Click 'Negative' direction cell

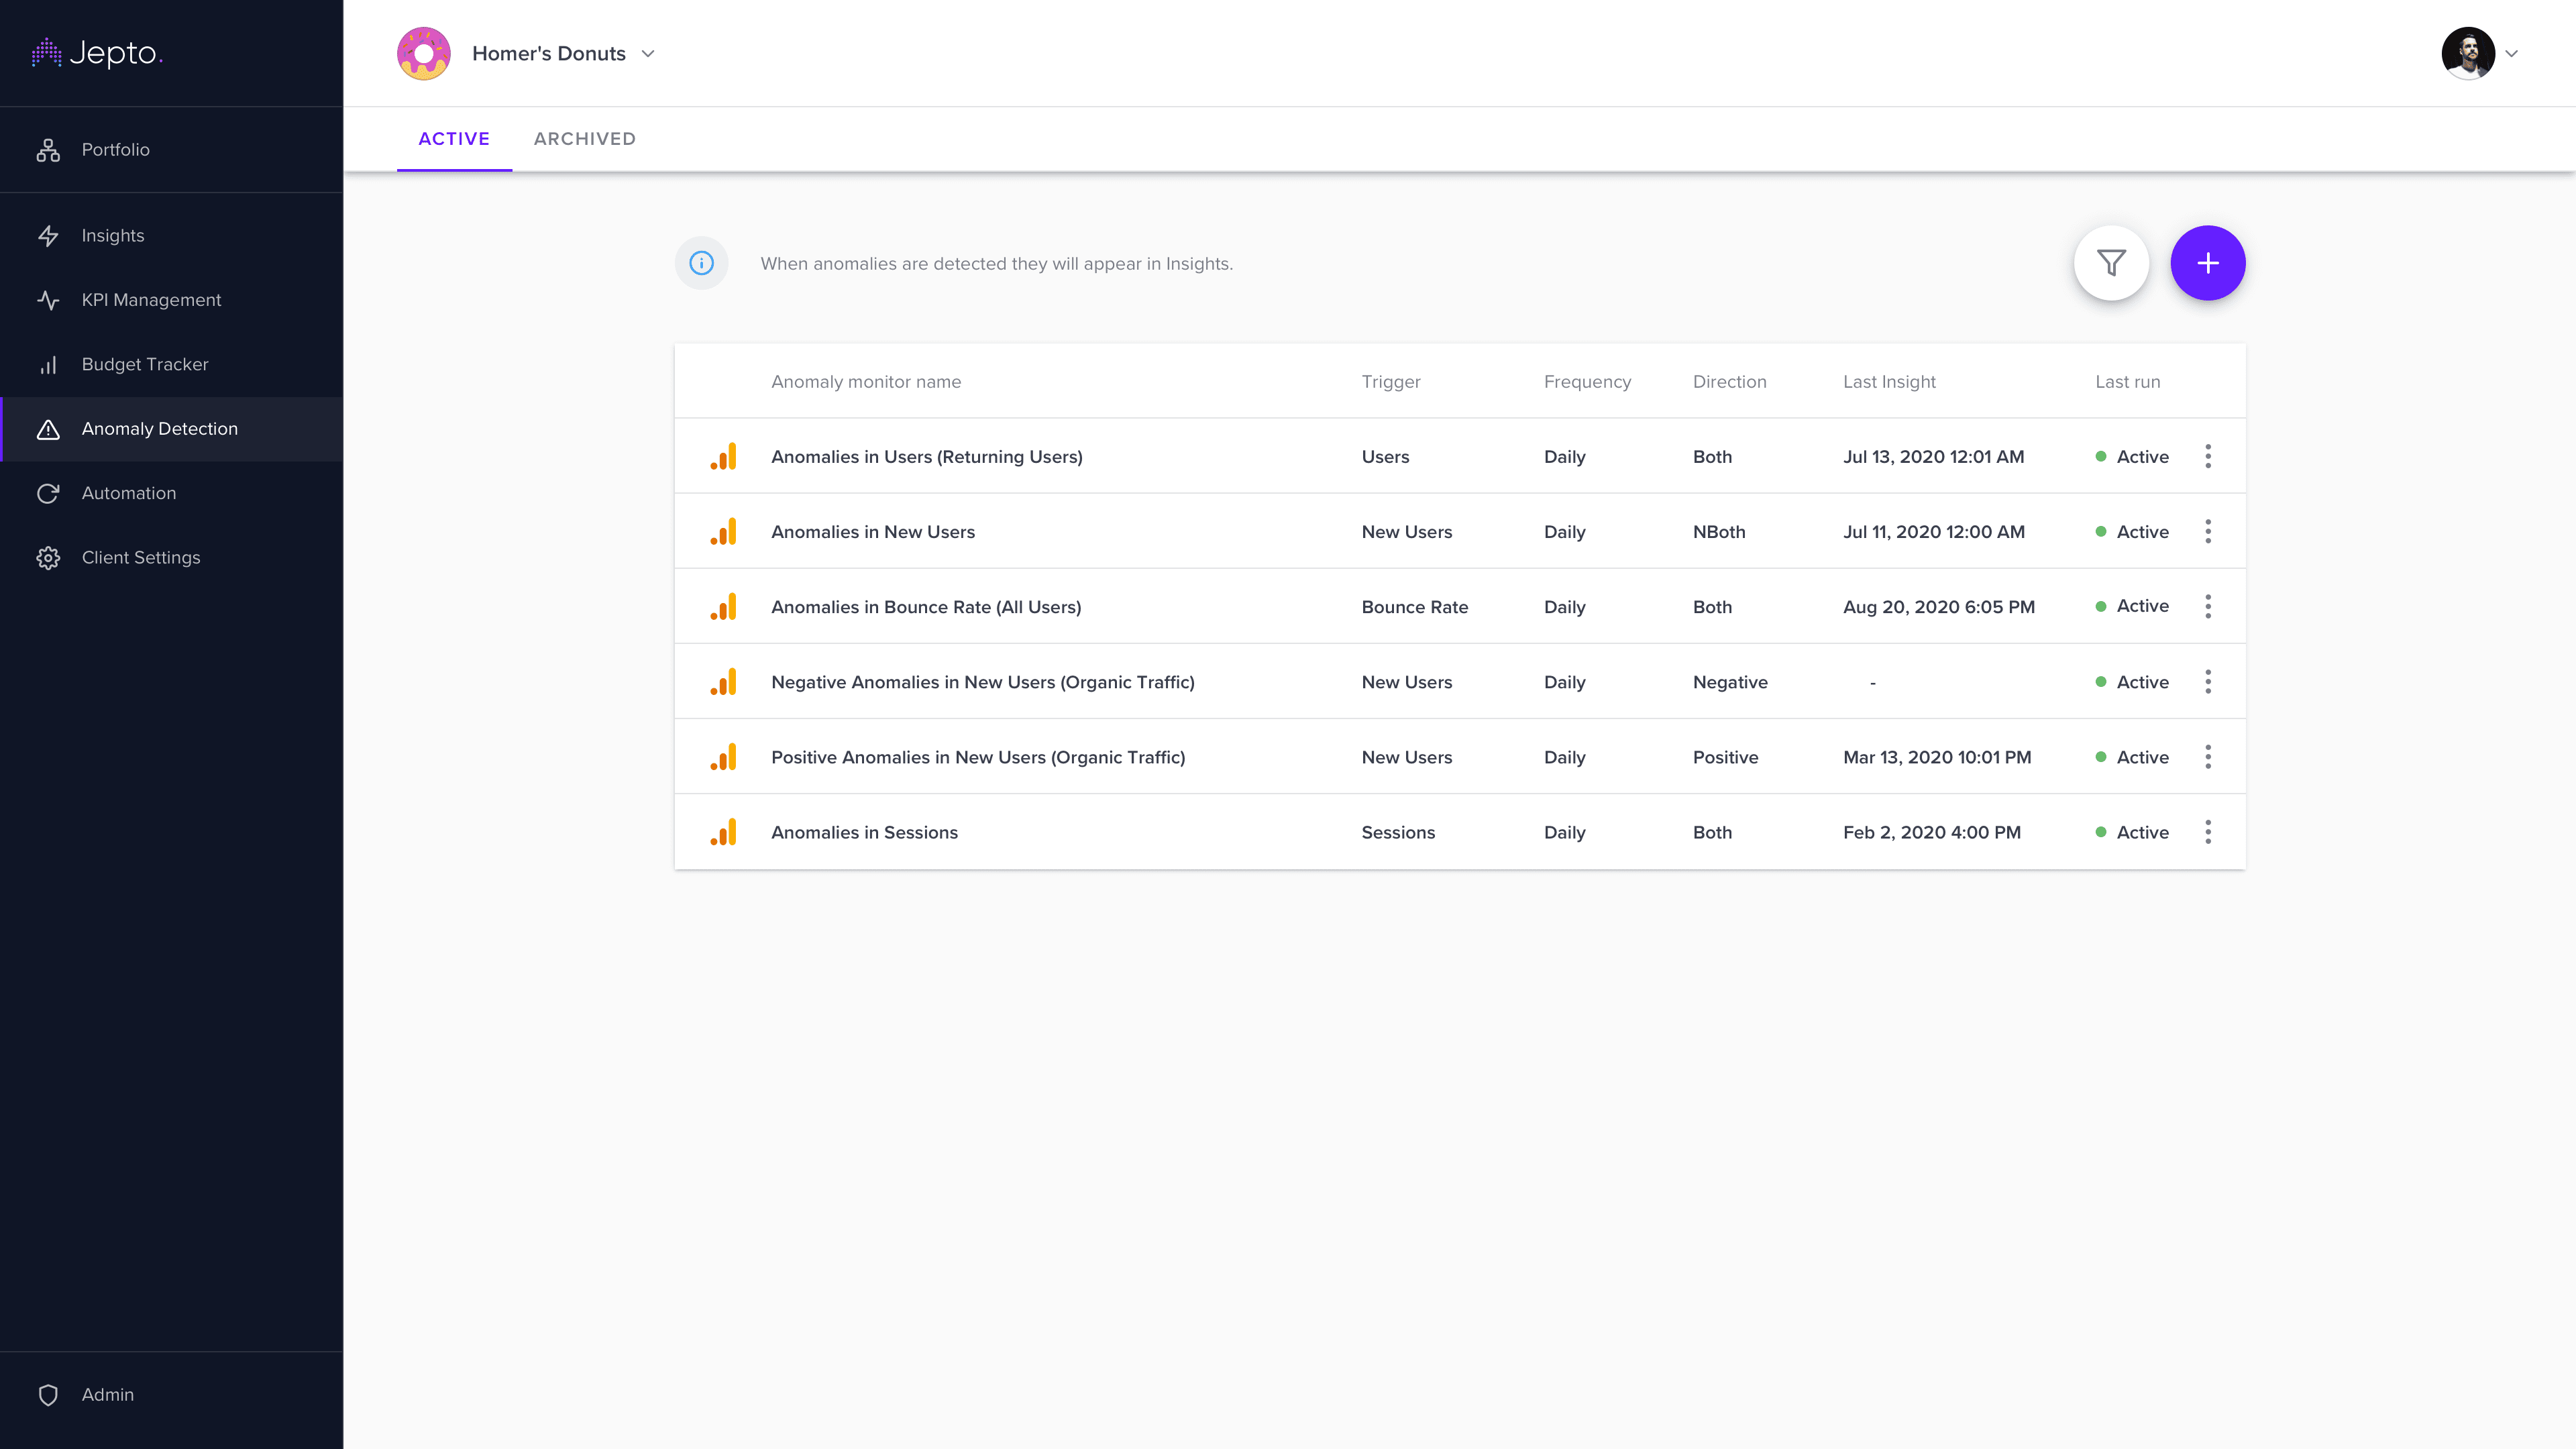pos(1730,682)
